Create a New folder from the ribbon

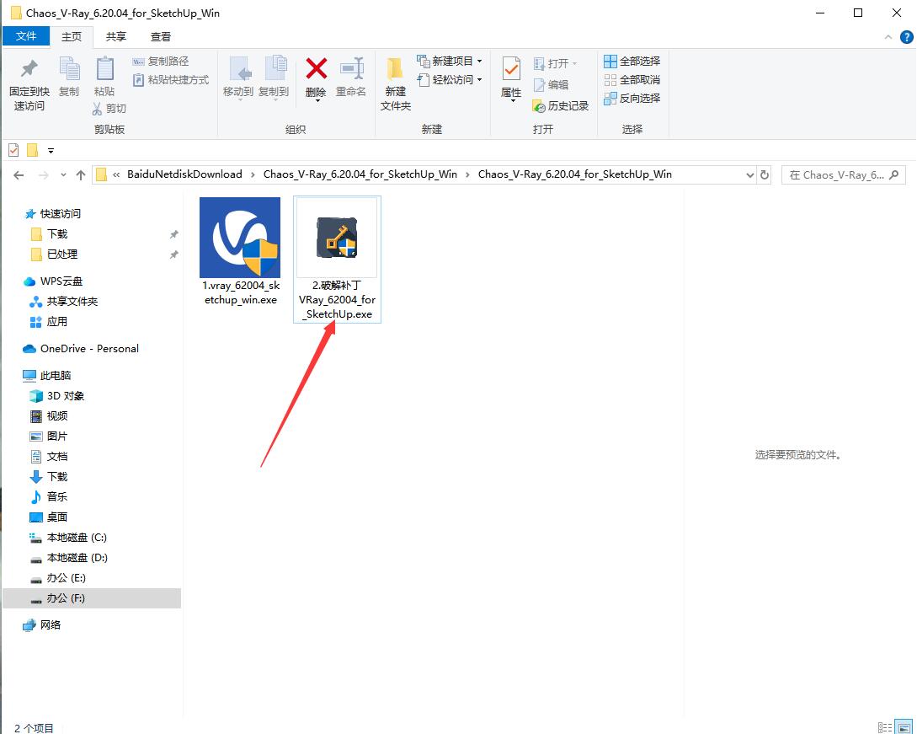[396, 83]
